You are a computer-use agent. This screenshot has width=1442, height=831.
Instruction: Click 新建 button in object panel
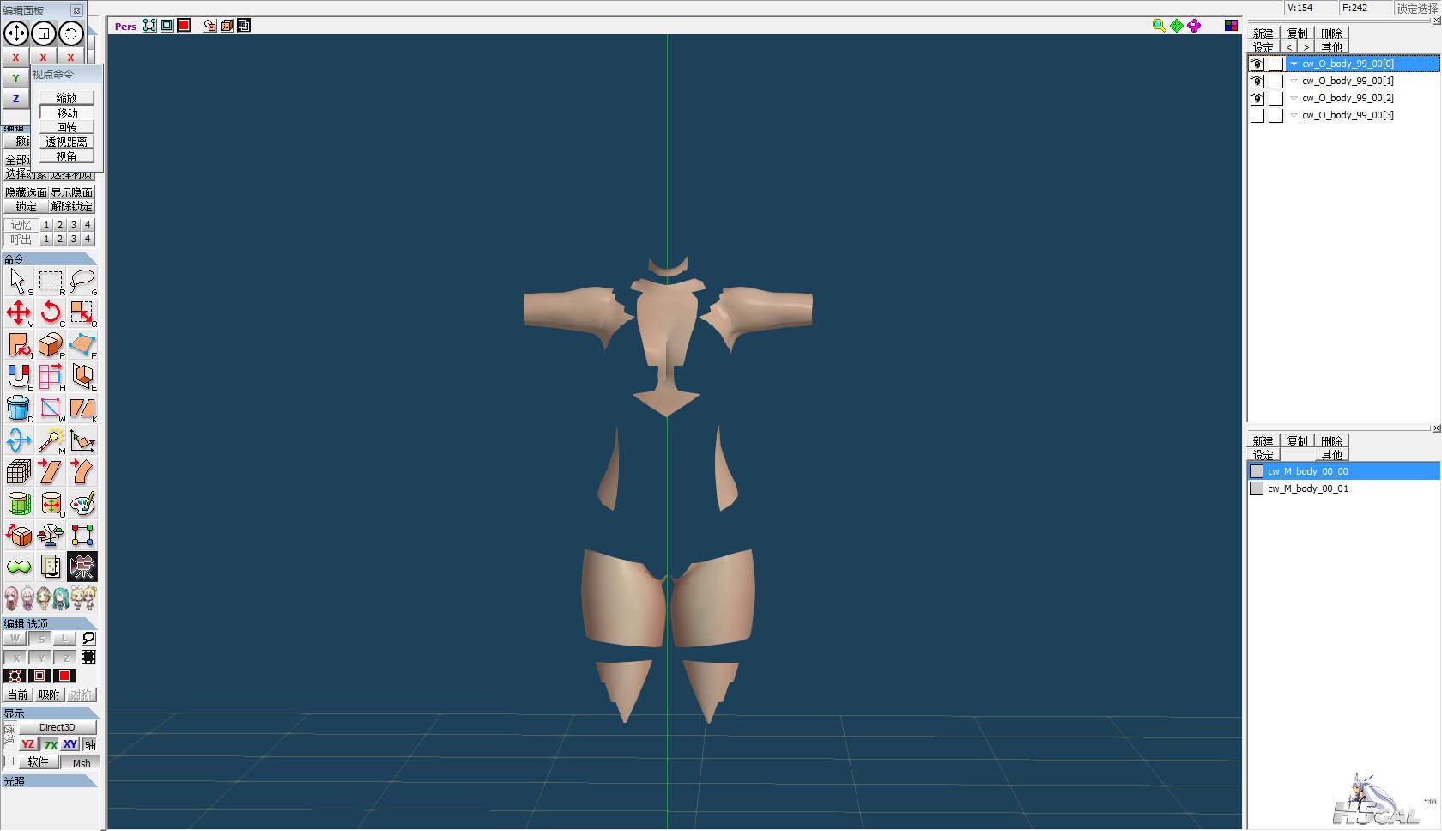pos(1263,33)
